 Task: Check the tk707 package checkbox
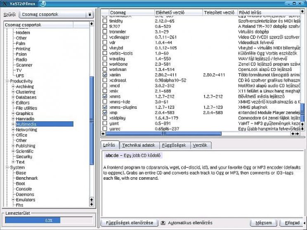105,26
